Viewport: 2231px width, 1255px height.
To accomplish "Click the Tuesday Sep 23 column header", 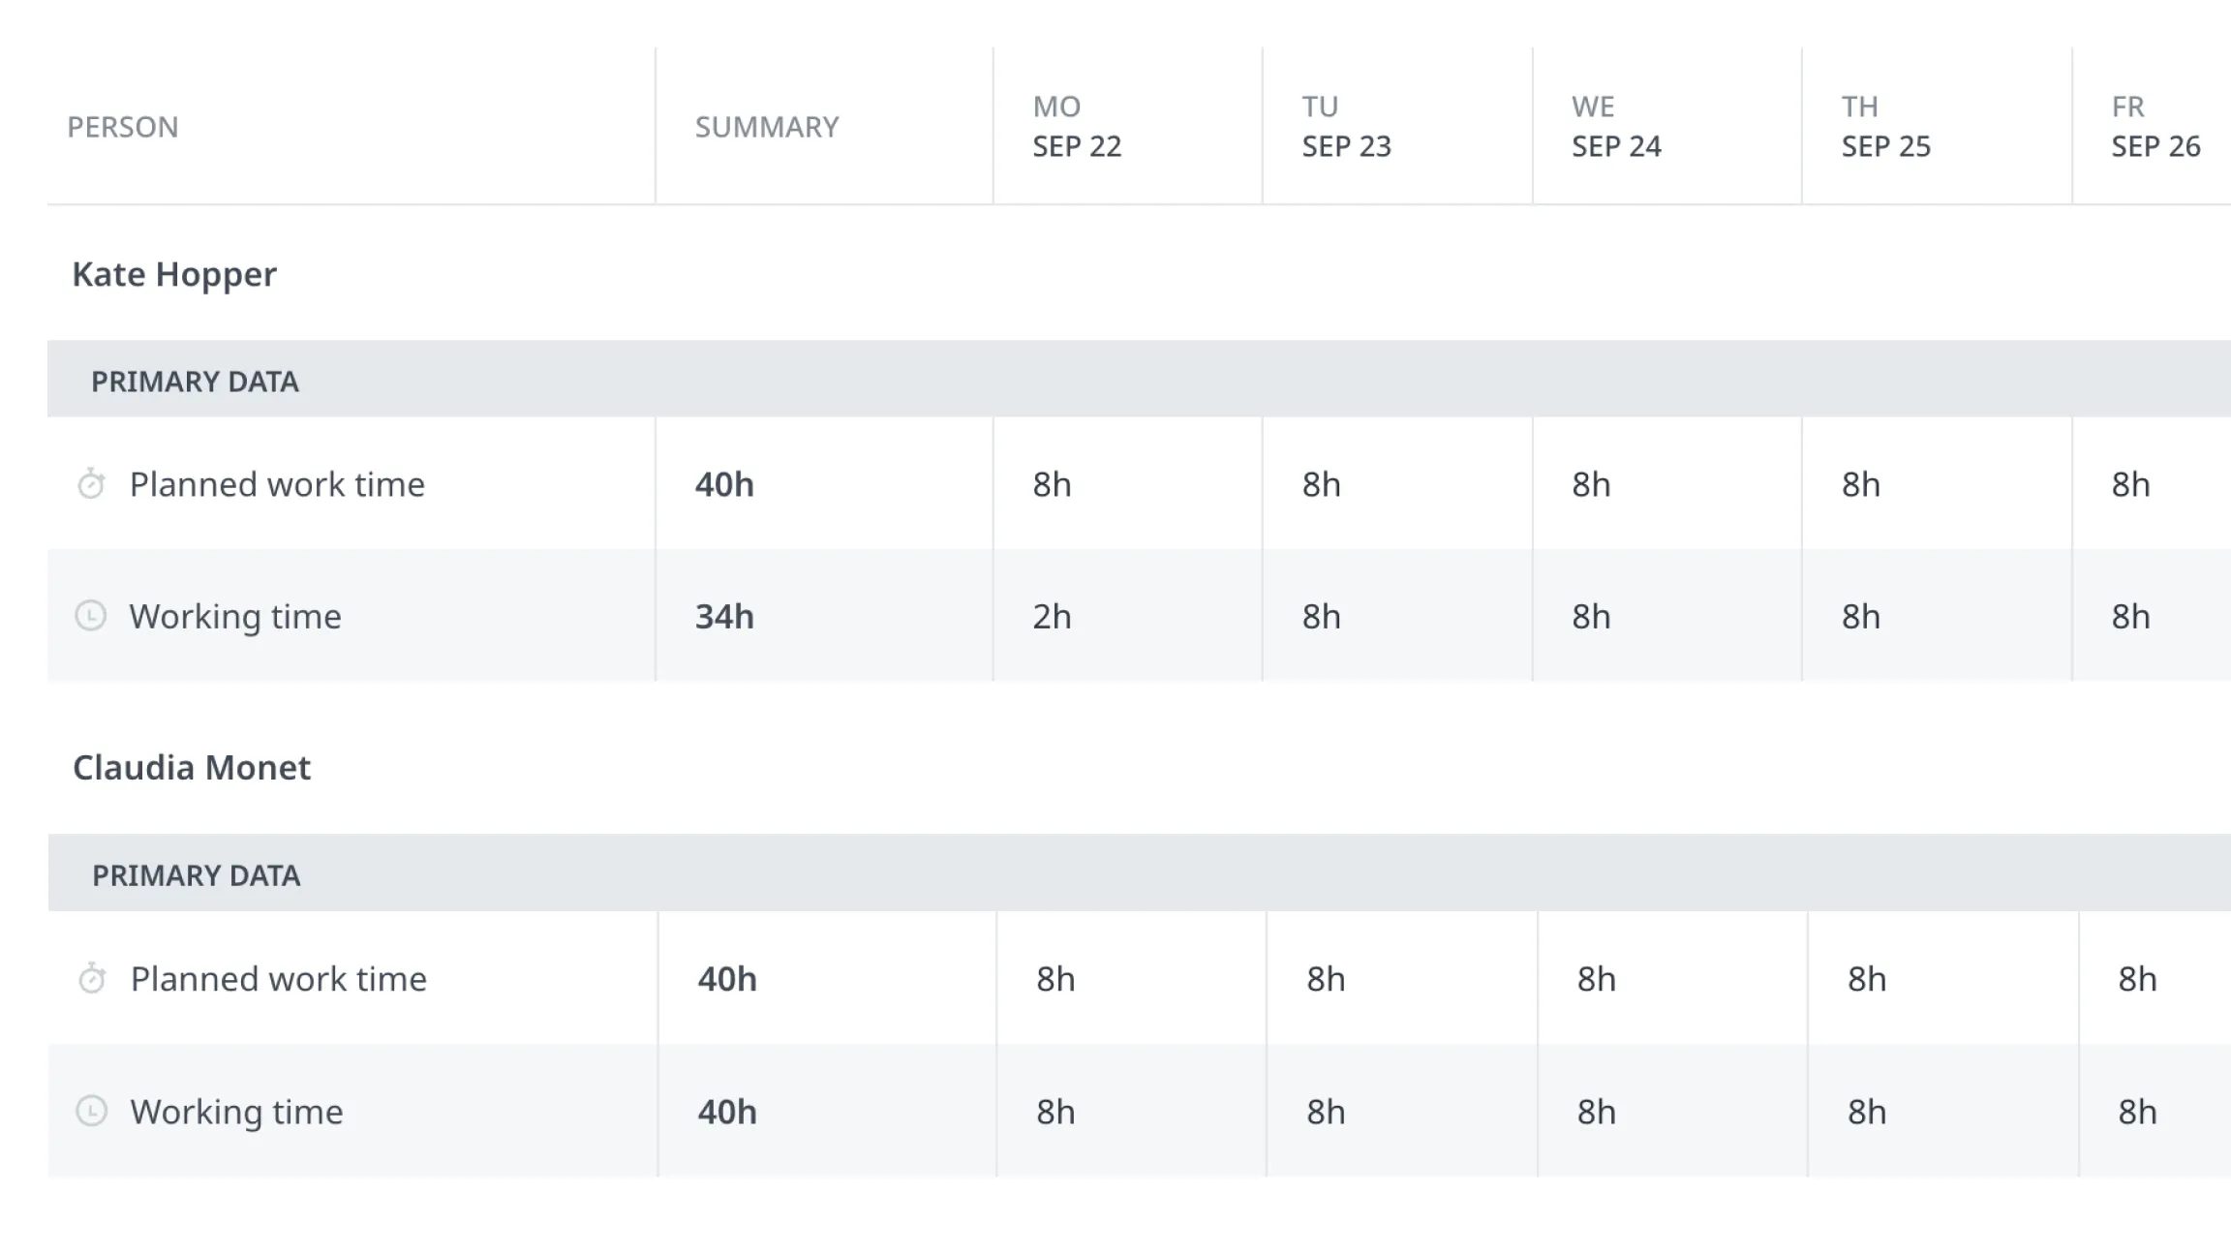I will 1346,127.
